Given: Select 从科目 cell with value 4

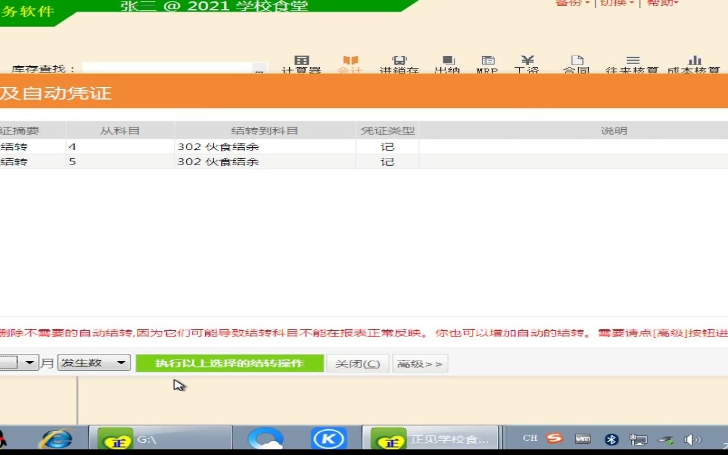Looking at the screenshot, I should point(120,147).
